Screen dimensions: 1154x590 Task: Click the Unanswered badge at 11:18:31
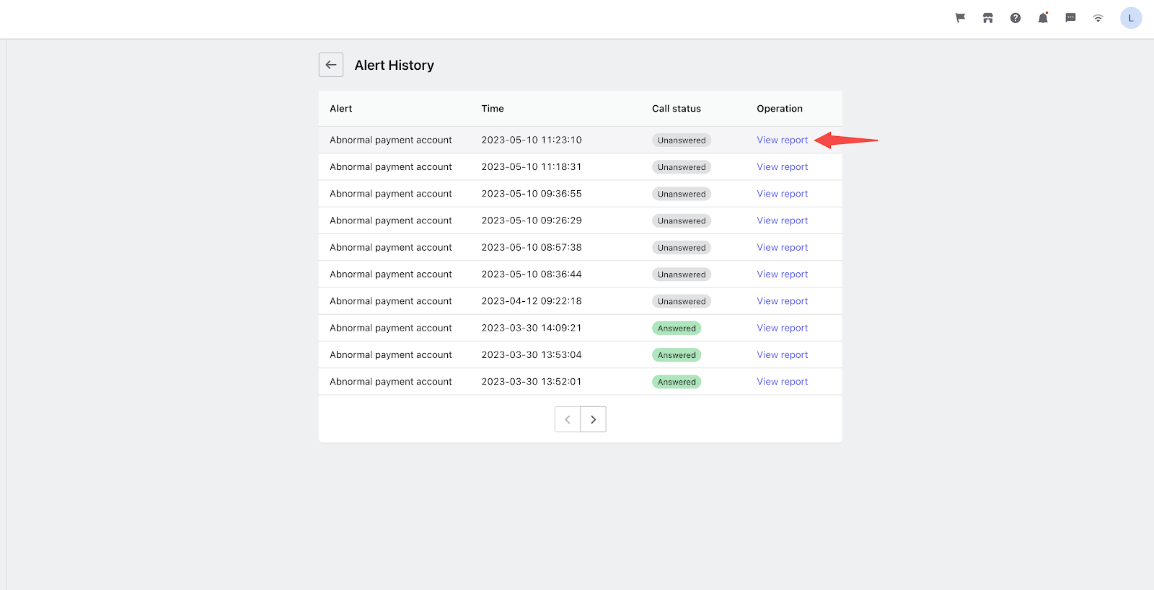(682, 167)
